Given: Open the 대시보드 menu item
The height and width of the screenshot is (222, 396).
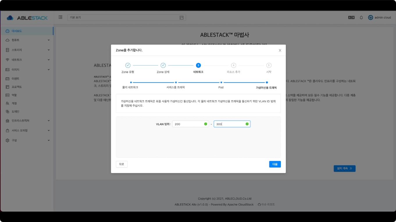Looking at the screenshot, I should 27,31.
